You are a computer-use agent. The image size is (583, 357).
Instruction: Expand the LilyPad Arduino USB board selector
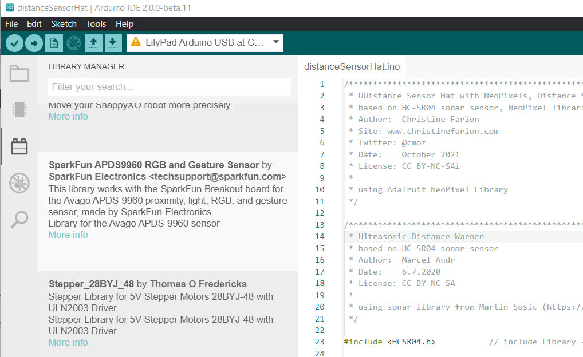205,43
